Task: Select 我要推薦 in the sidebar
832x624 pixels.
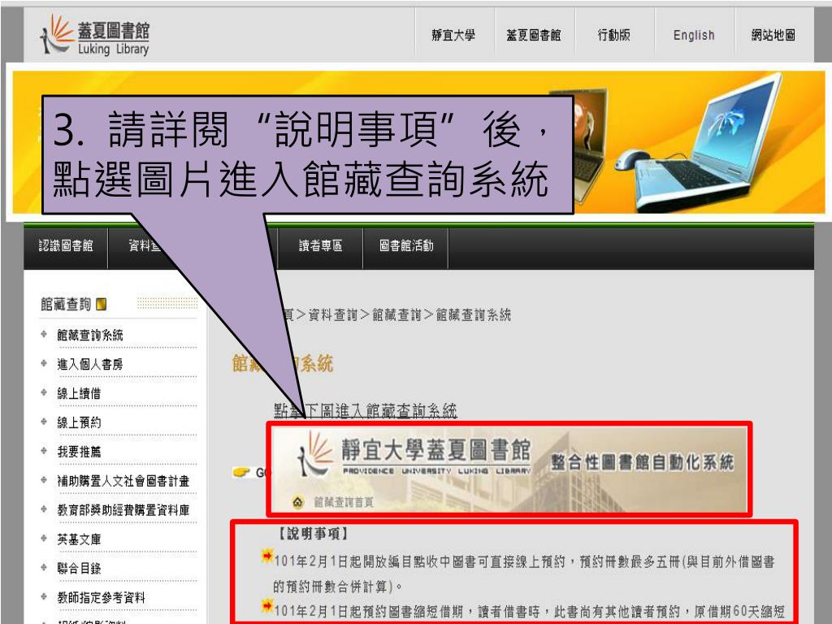Action: 79,452
